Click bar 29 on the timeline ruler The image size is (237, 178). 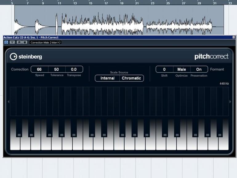click(199, 3)
